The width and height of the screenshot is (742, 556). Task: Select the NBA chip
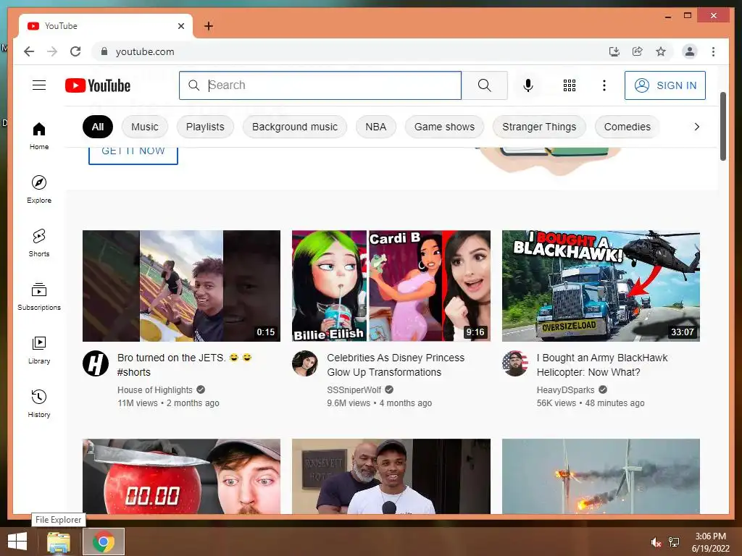click(x=376, y=127)
